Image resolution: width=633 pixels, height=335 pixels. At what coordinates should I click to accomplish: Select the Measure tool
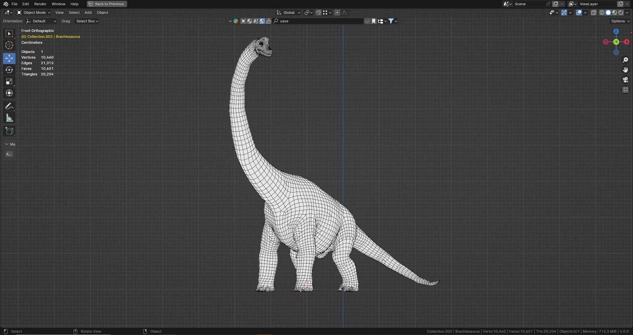tap(9, 118)
